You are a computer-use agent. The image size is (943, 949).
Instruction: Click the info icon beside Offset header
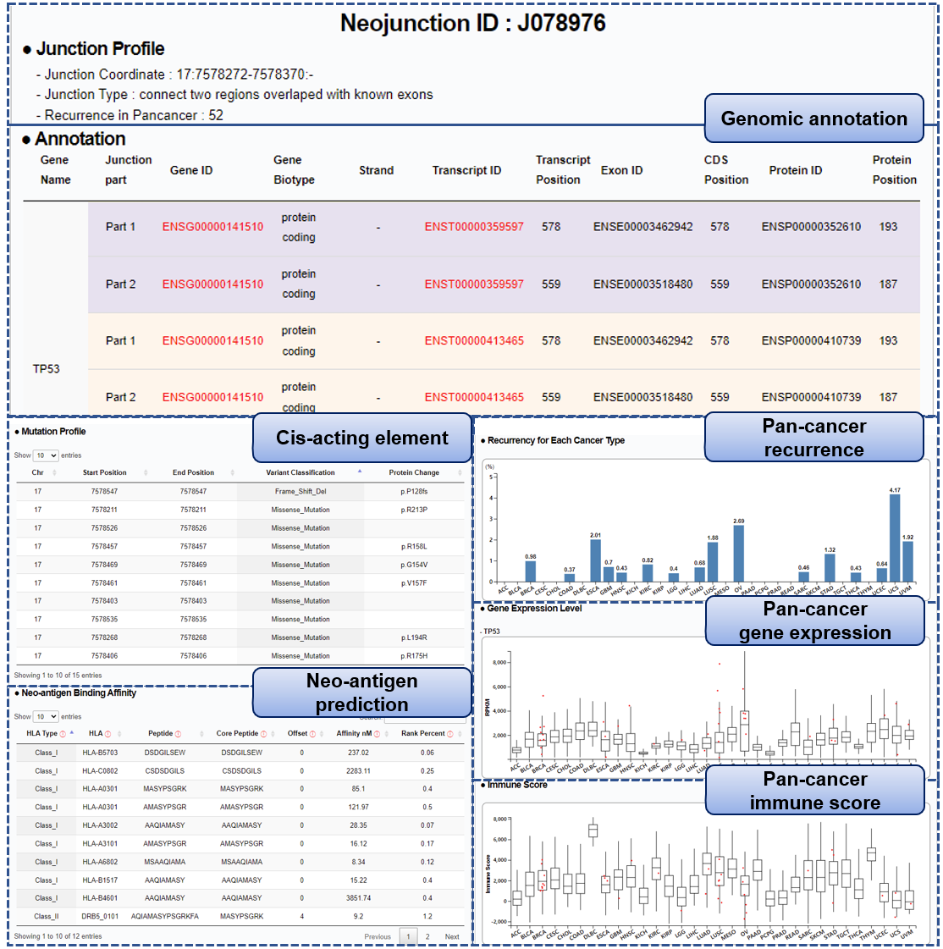click(x=313, y=734)
